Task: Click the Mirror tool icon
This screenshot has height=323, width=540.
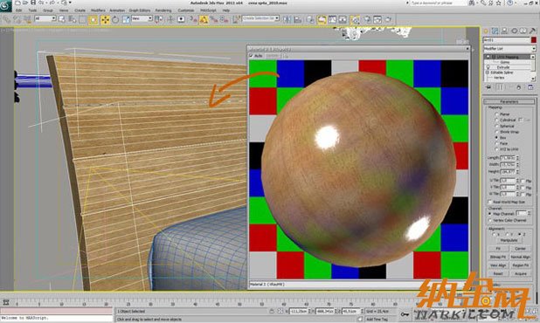Action: coord(287,19)
